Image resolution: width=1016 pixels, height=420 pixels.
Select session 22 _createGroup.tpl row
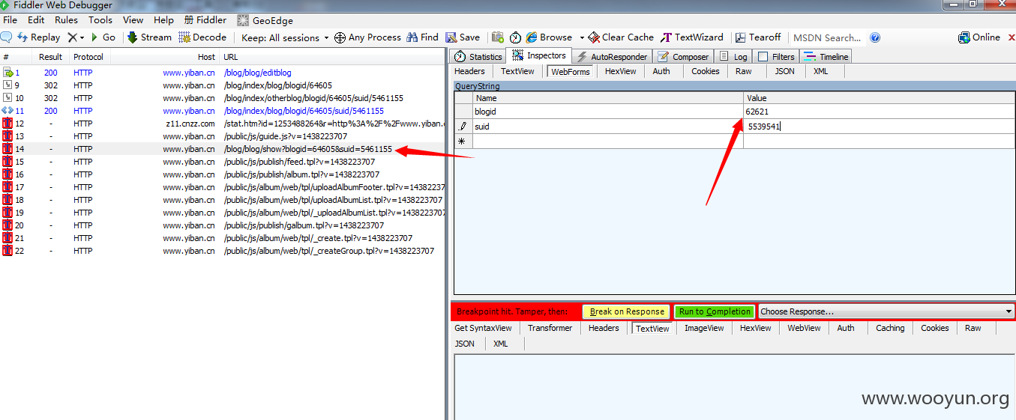coord(223,251)
